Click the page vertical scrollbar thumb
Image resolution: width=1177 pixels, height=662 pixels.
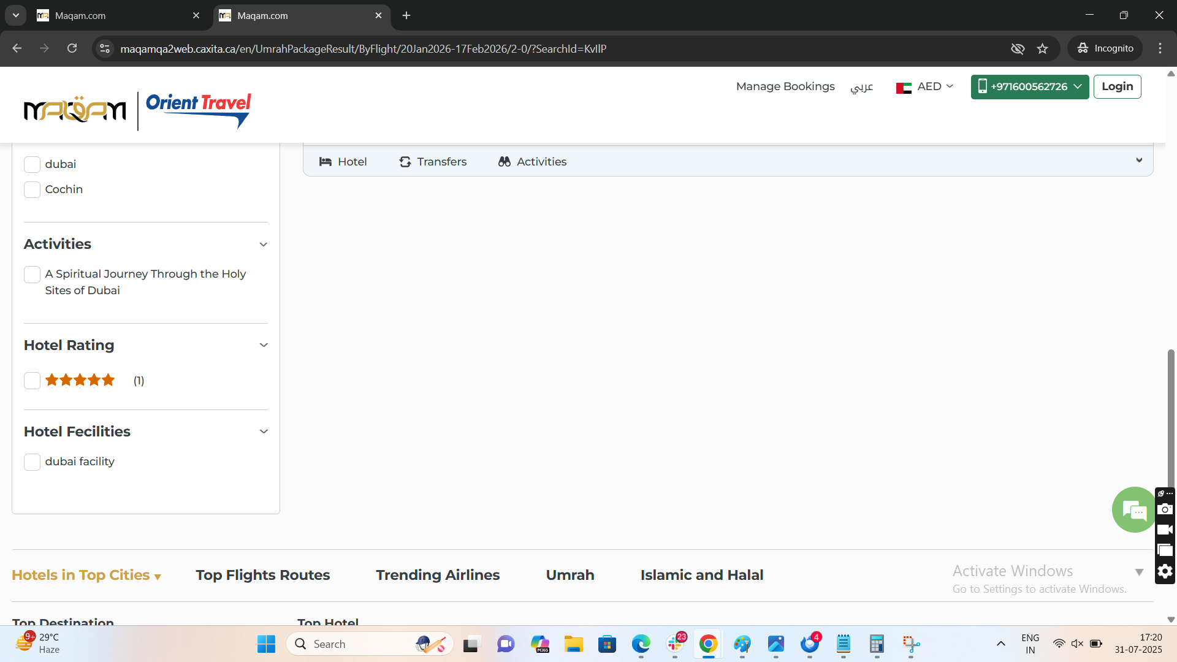[1171, 417]
